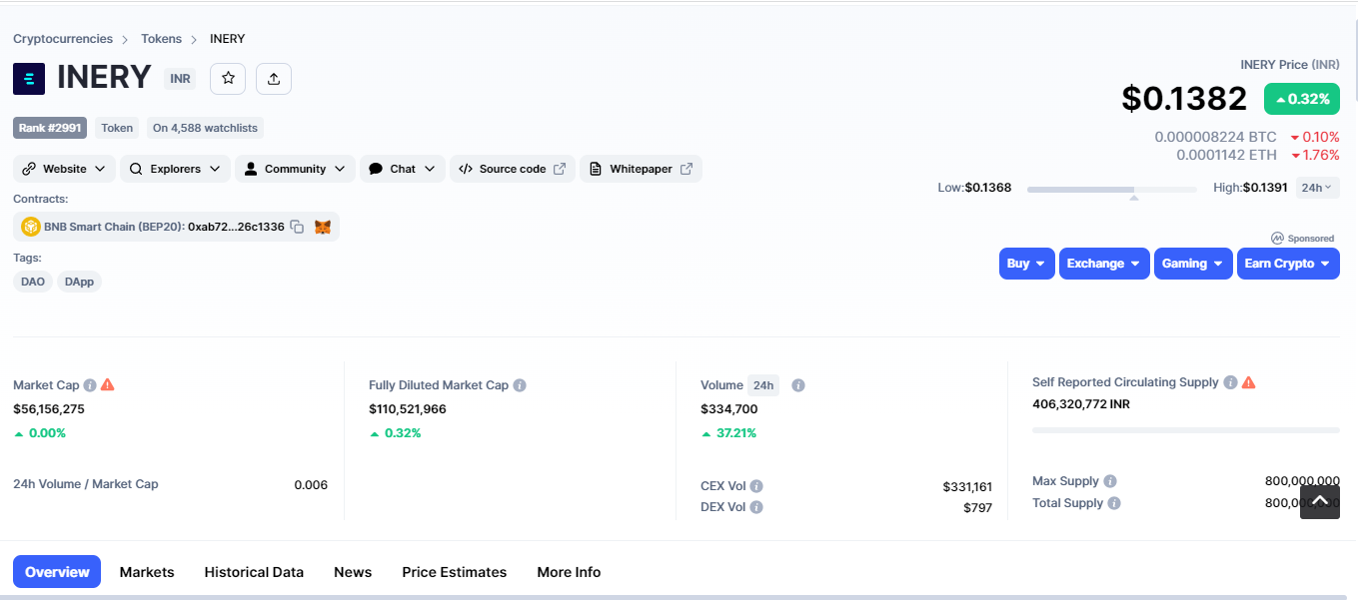
Task: Click the Circulating Supply info icon
Action: pos(1230,382)
